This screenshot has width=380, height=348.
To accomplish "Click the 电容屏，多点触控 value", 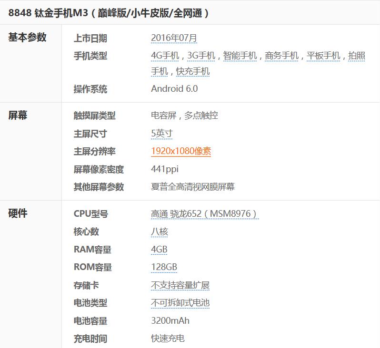I will (184, 116).
